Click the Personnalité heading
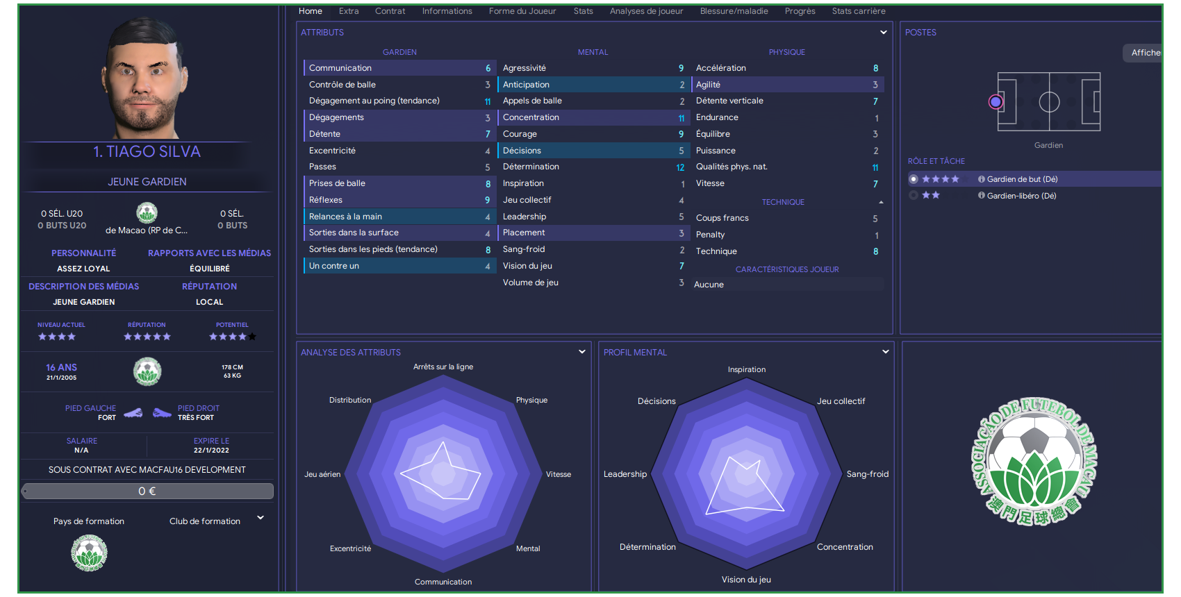Viewport: 1181px width, 597px height. pos(83,253)
